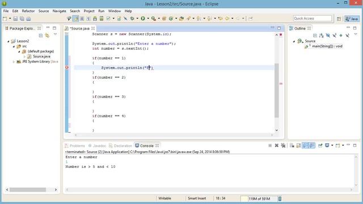Click the Open Perspective icon
Screen dimensions: 363x204
[x=339, y=19]
